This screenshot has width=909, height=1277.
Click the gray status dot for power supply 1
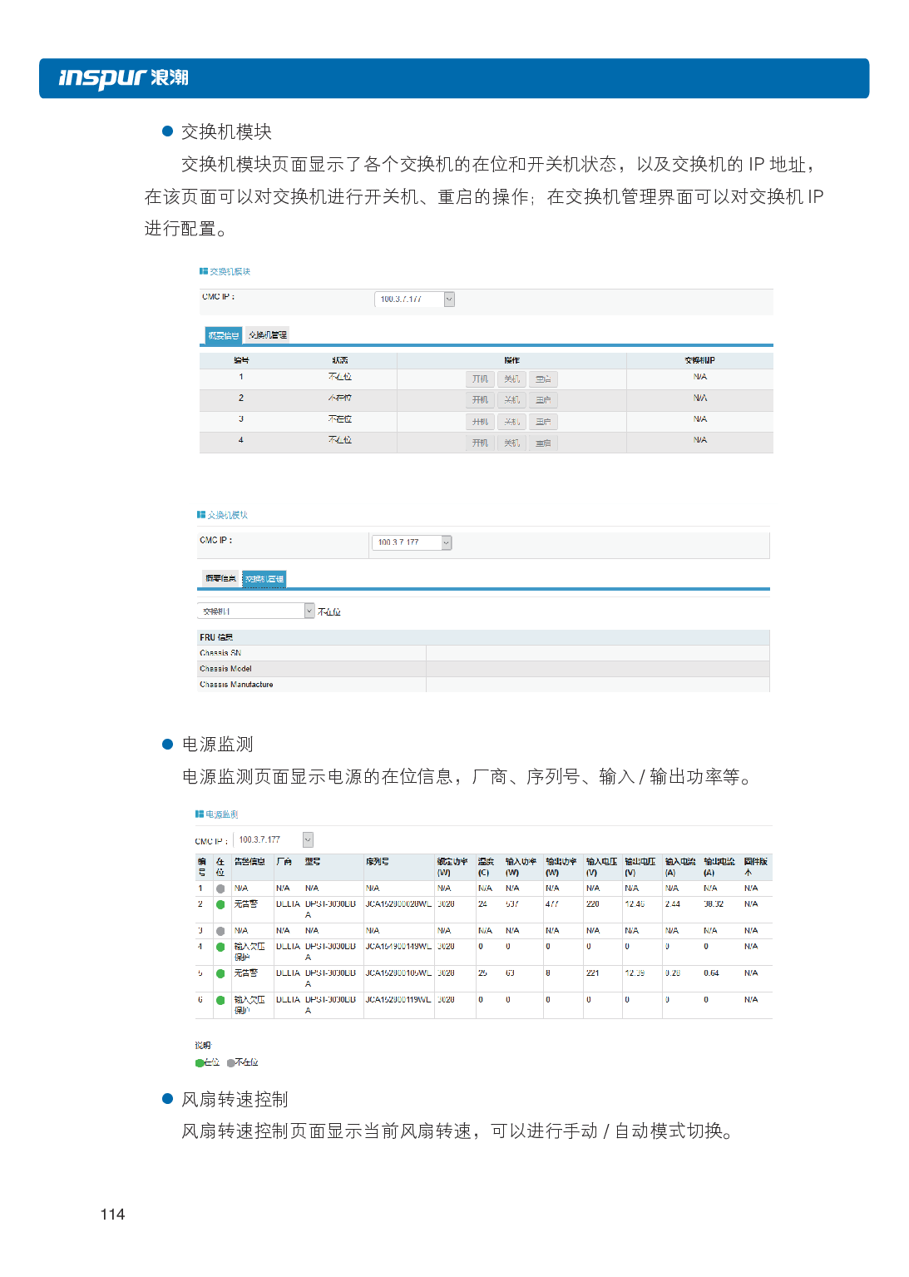(220, 888)
